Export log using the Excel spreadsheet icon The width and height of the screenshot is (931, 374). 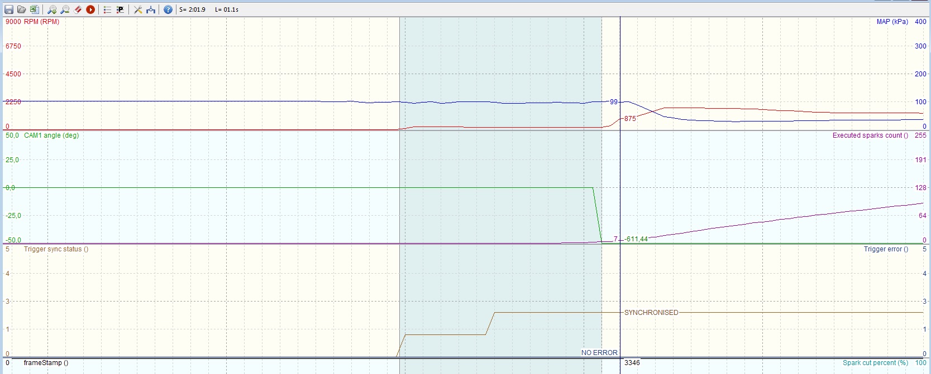[34, 9]
